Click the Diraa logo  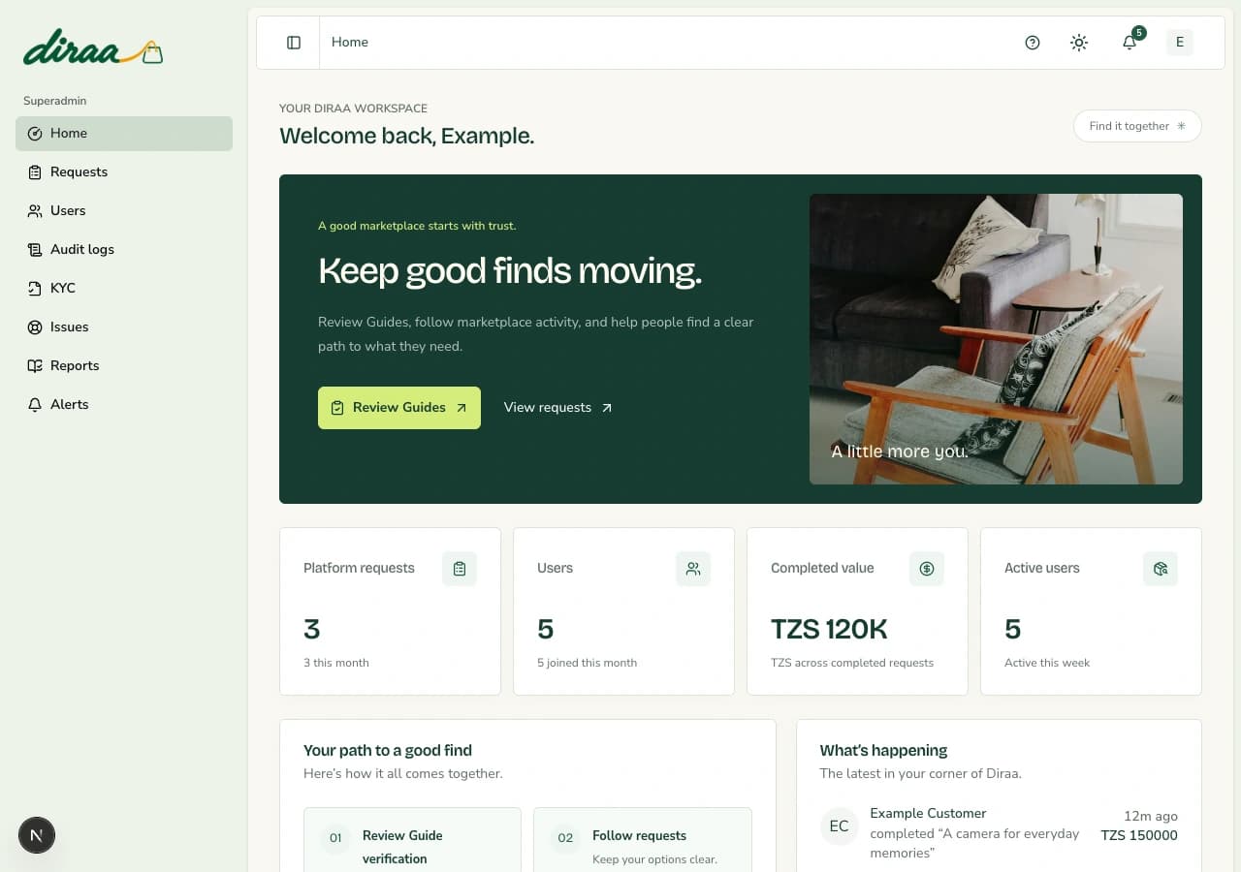pyautogui.click(x=93, y=48)
